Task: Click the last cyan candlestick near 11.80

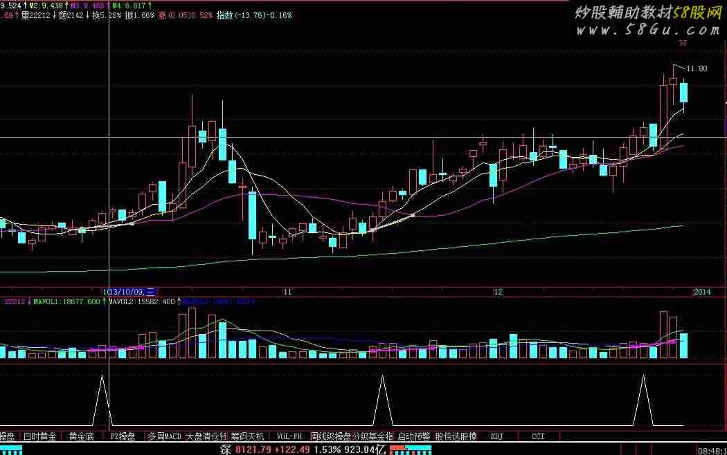Action: (684, 93)
